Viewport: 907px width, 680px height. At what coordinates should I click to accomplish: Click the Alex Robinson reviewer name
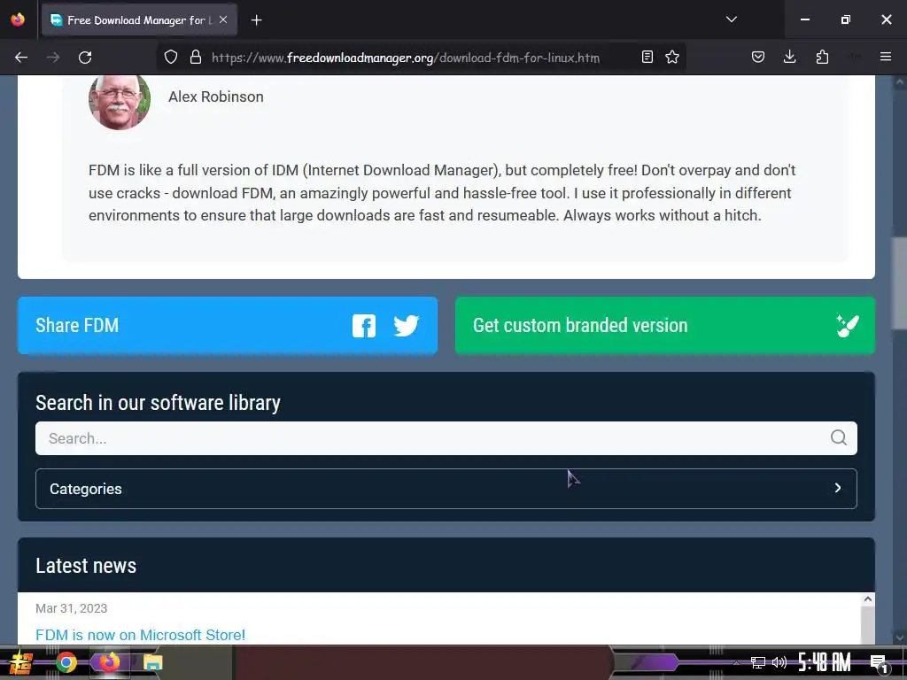pyautogui.click(x=216, y=97)
